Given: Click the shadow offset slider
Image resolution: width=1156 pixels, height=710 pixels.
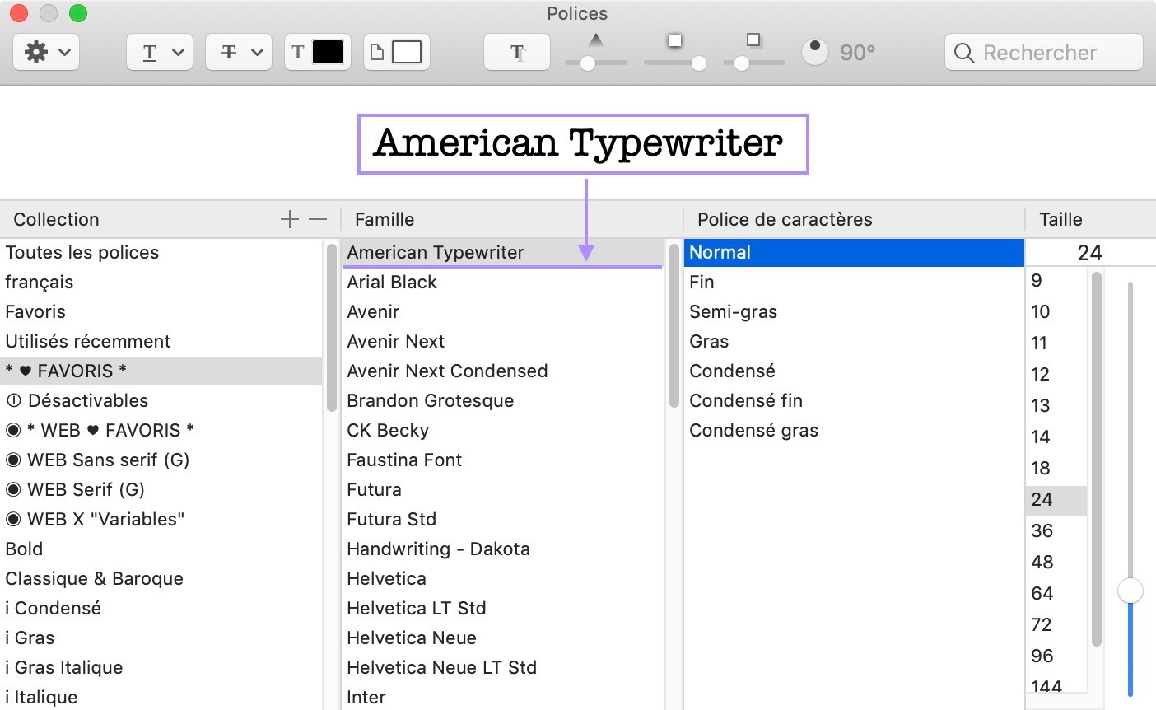Looking at the screenshot, I should (x=753, y=62).
